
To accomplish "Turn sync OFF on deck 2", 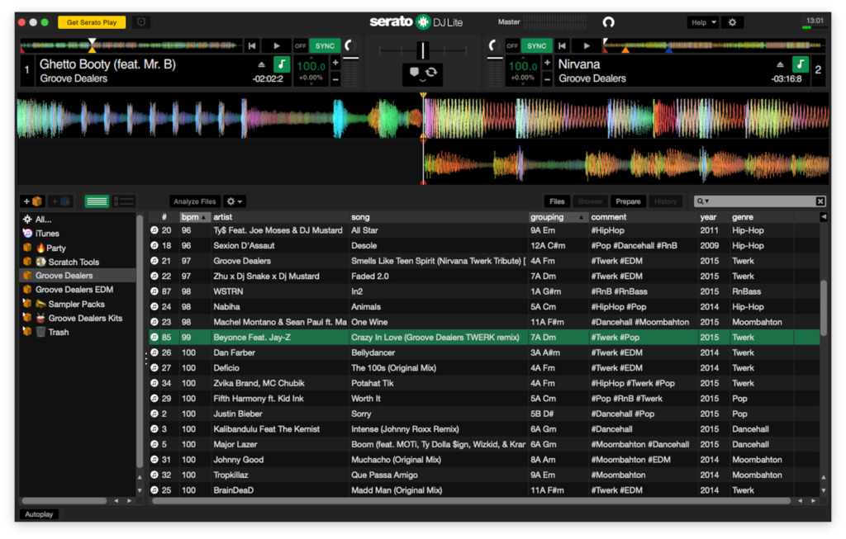I will 512,46.
